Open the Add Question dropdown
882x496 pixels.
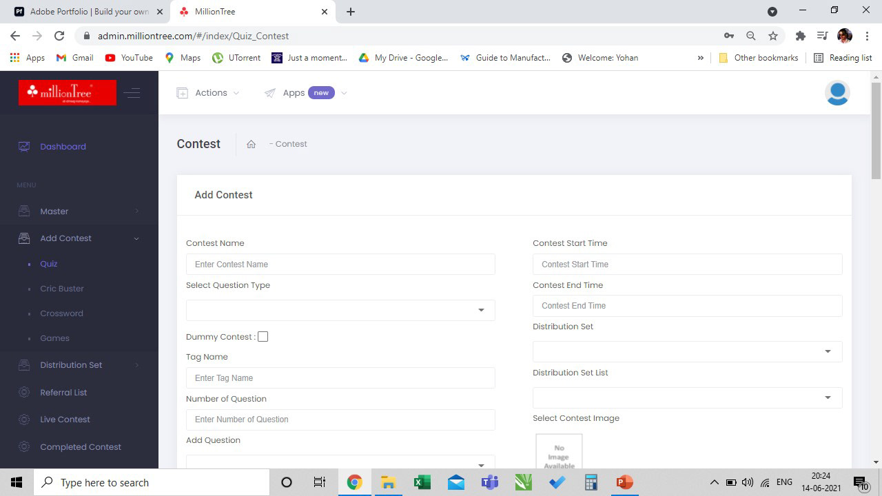(340, 462)
